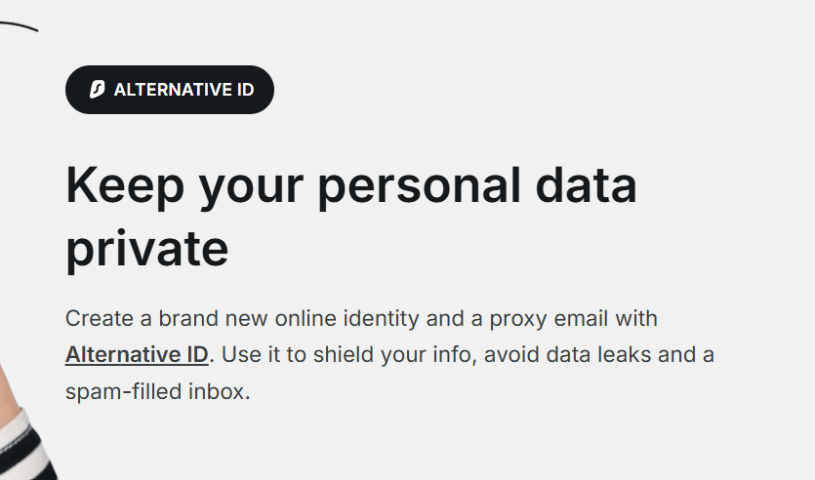The image size is (815, 480).
Task: Click the word "with" ending the first description line
Action: (x=637, y=318)
